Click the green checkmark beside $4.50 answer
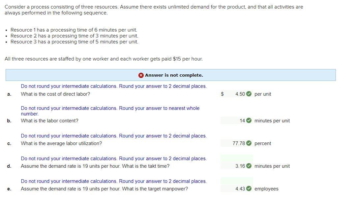The image size is (353, 199). [x=250, y=94]
